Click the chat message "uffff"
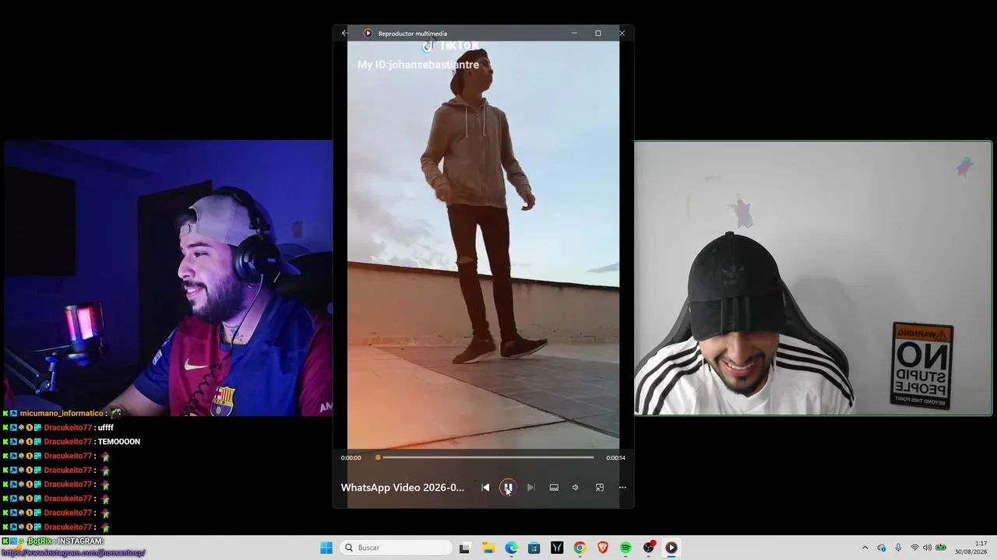 [105, 428]
